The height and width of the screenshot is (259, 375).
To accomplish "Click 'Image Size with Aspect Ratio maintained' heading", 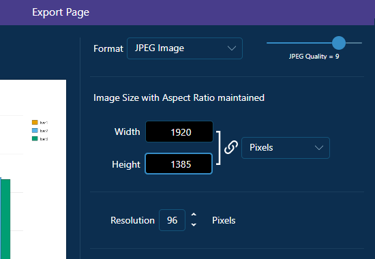I will (179, 98).
